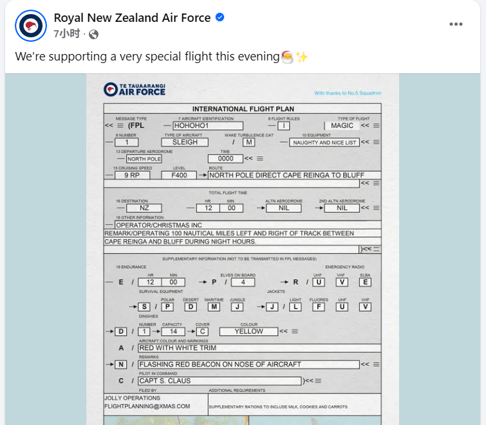Click the SLEIGH type of aircraft box
The height and width of the screenshot is (425, 486).
184,142
